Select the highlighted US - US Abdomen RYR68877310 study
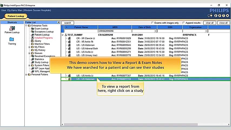231x130 pixels. [146, 79]
